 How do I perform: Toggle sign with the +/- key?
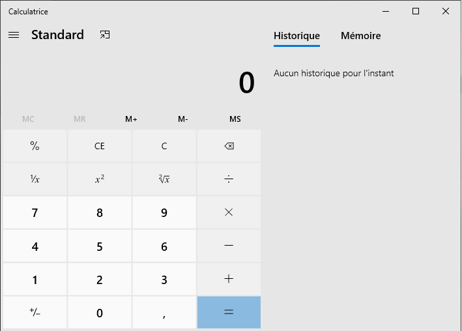pyautogui.click(x=35, y=312)
